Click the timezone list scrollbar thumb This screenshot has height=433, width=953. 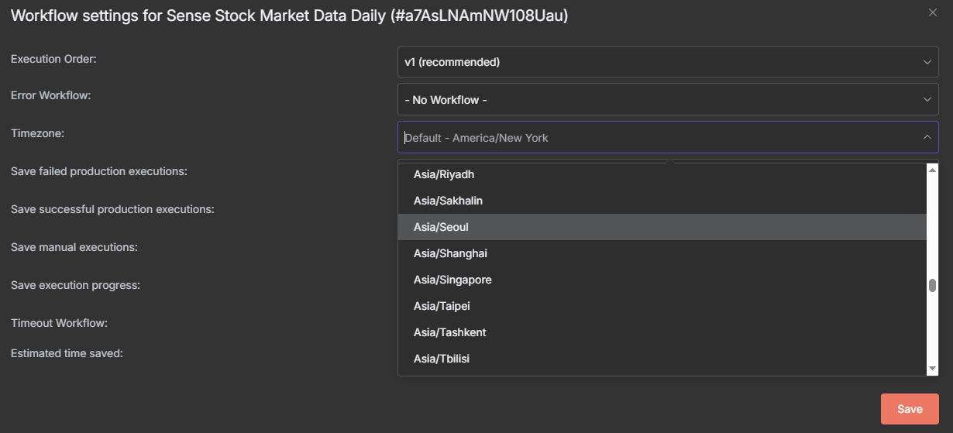coord(933,285)
